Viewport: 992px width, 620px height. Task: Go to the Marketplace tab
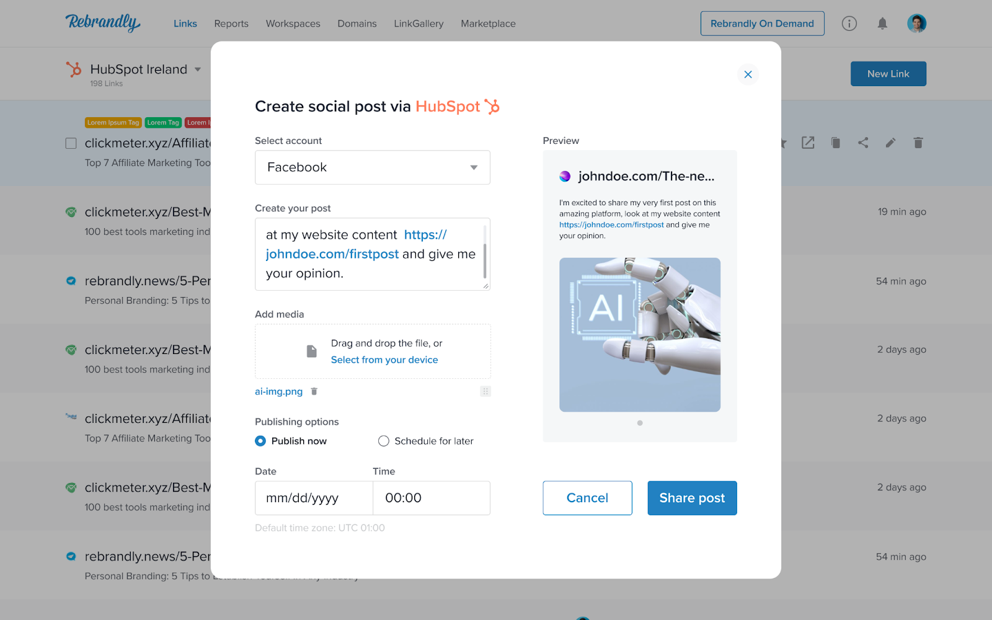(x=489, y=24)
